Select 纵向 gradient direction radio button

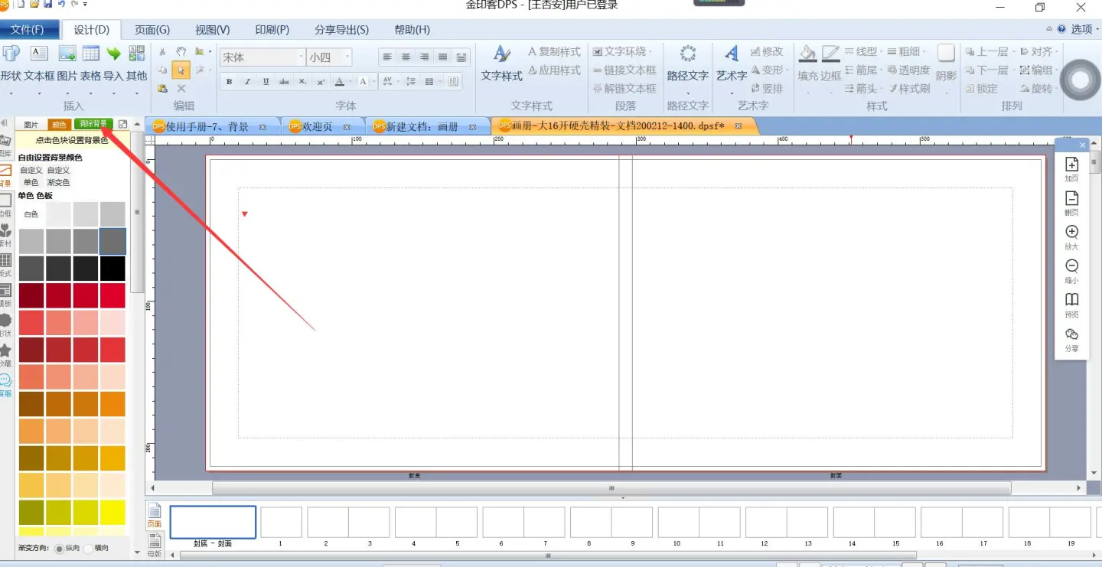point(60,549)
